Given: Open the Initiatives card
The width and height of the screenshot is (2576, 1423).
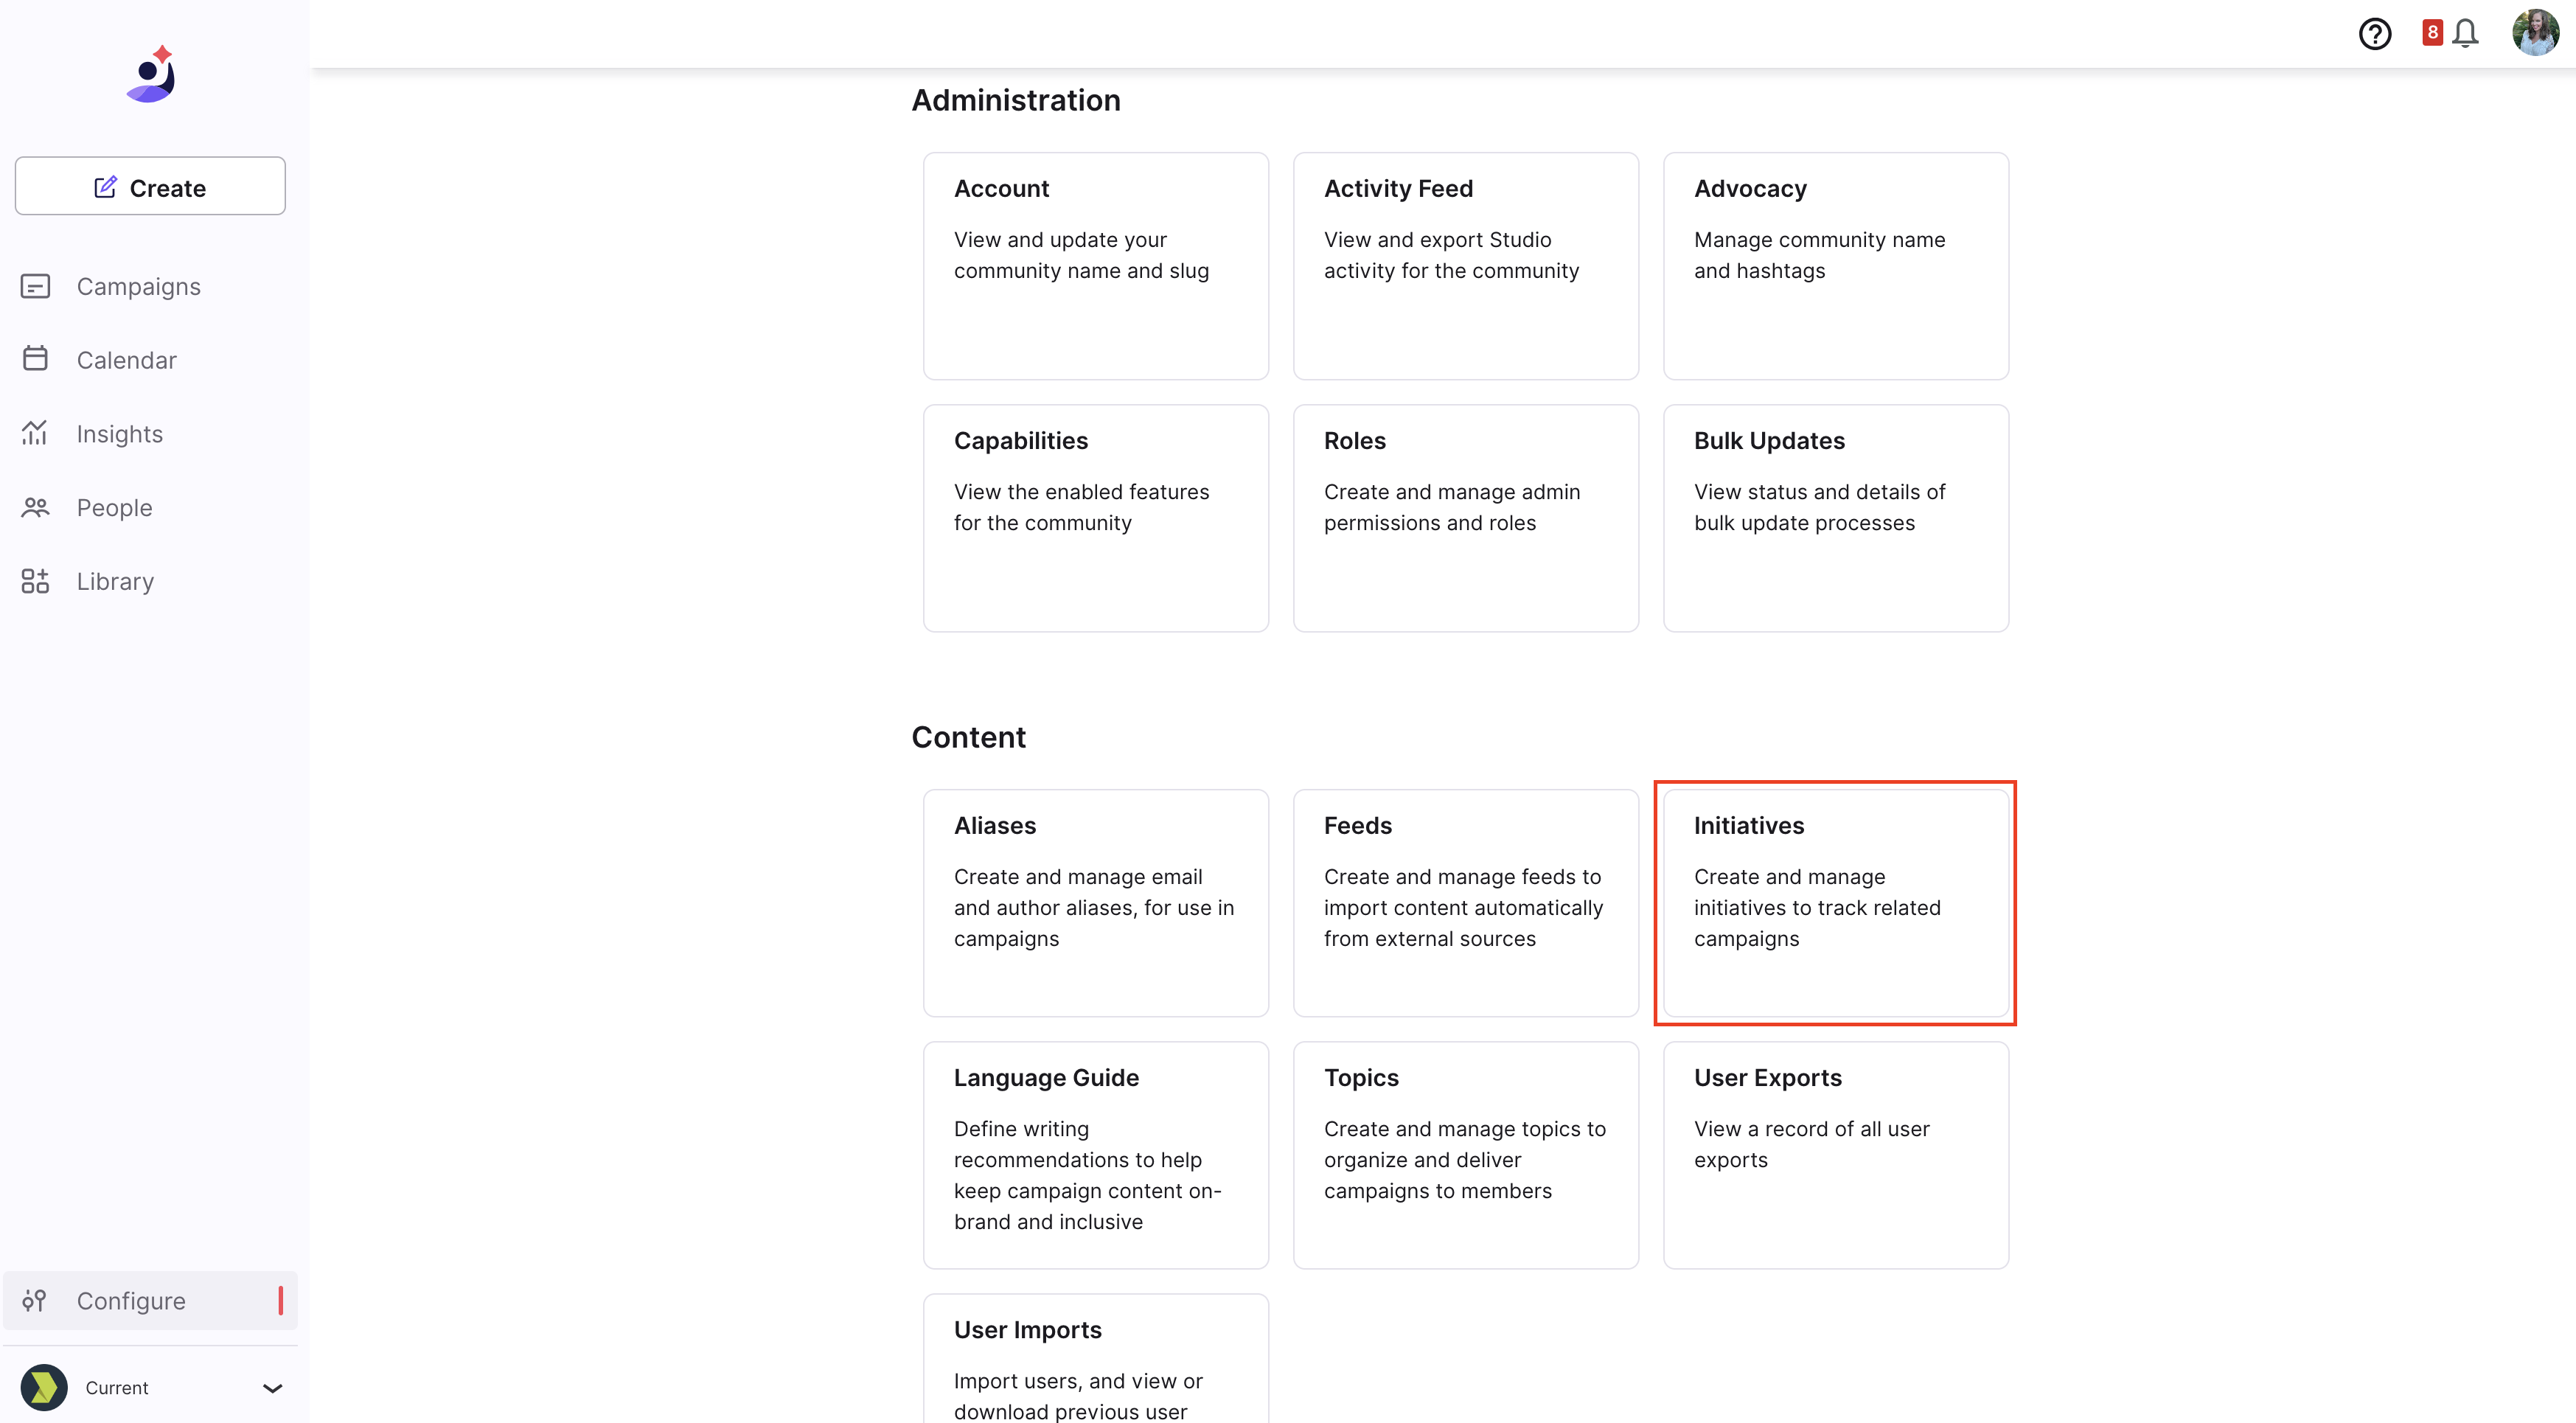Looking at the screenshot, I should [x=1835, y=903].
